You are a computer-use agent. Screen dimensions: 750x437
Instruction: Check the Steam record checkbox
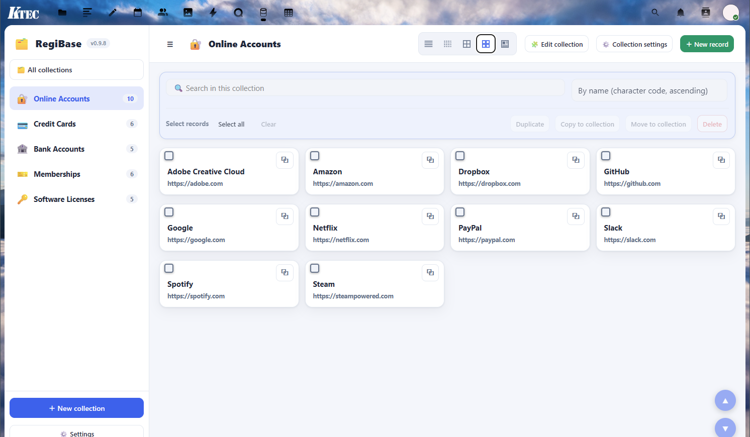315,268
